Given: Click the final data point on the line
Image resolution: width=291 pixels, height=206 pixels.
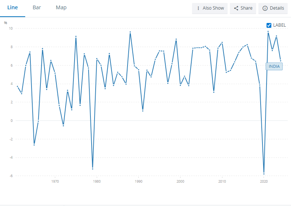Looking at the screenshot, I should click(x=281, y=60).
